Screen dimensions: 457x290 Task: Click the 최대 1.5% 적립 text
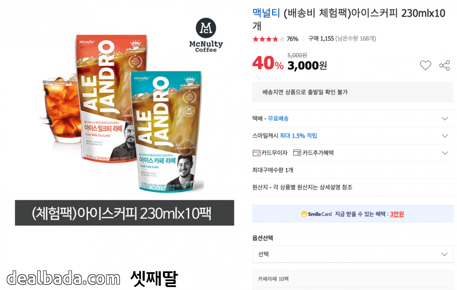tap(298, 136)
